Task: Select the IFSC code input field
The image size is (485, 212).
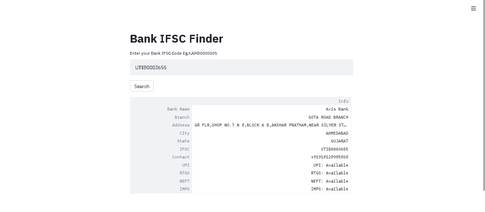Action: click(241, 67)
